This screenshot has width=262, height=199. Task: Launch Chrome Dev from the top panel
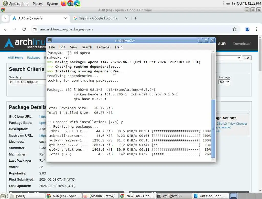pos(77,3)
